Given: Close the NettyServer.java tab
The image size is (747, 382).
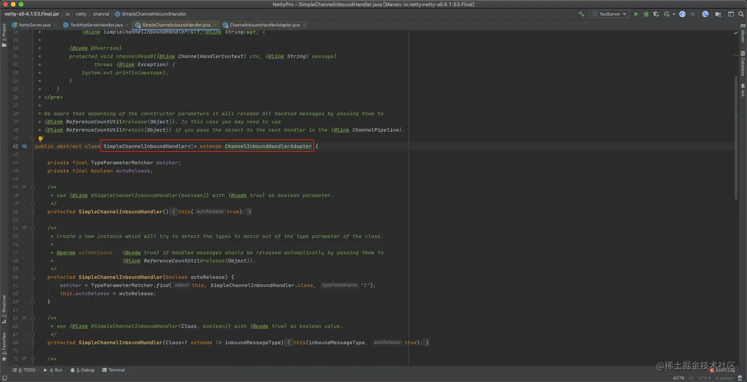Looking at the screenshot, I should click(55, 25).
